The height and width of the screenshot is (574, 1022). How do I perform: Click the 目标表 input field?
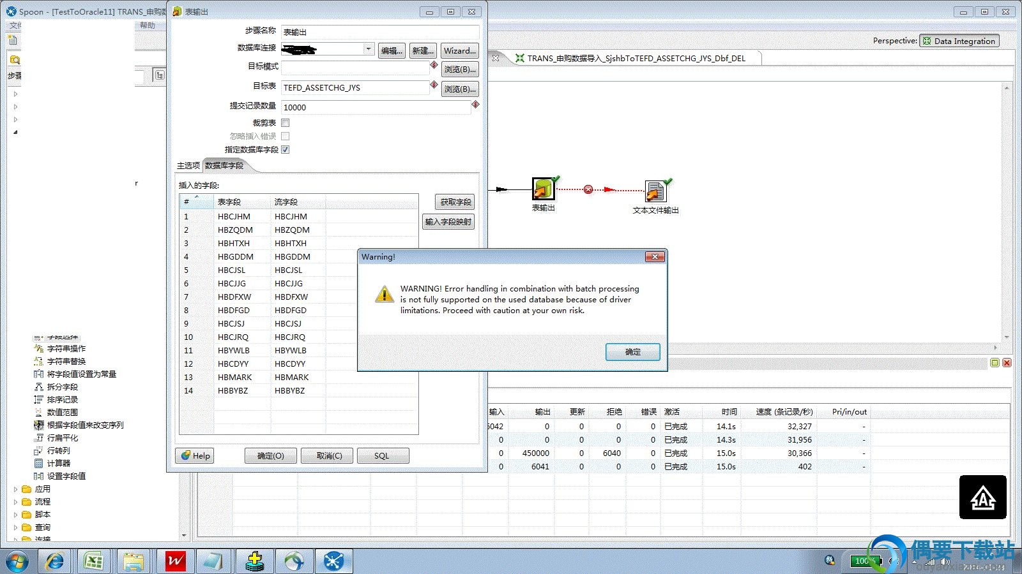coord(355,87)
